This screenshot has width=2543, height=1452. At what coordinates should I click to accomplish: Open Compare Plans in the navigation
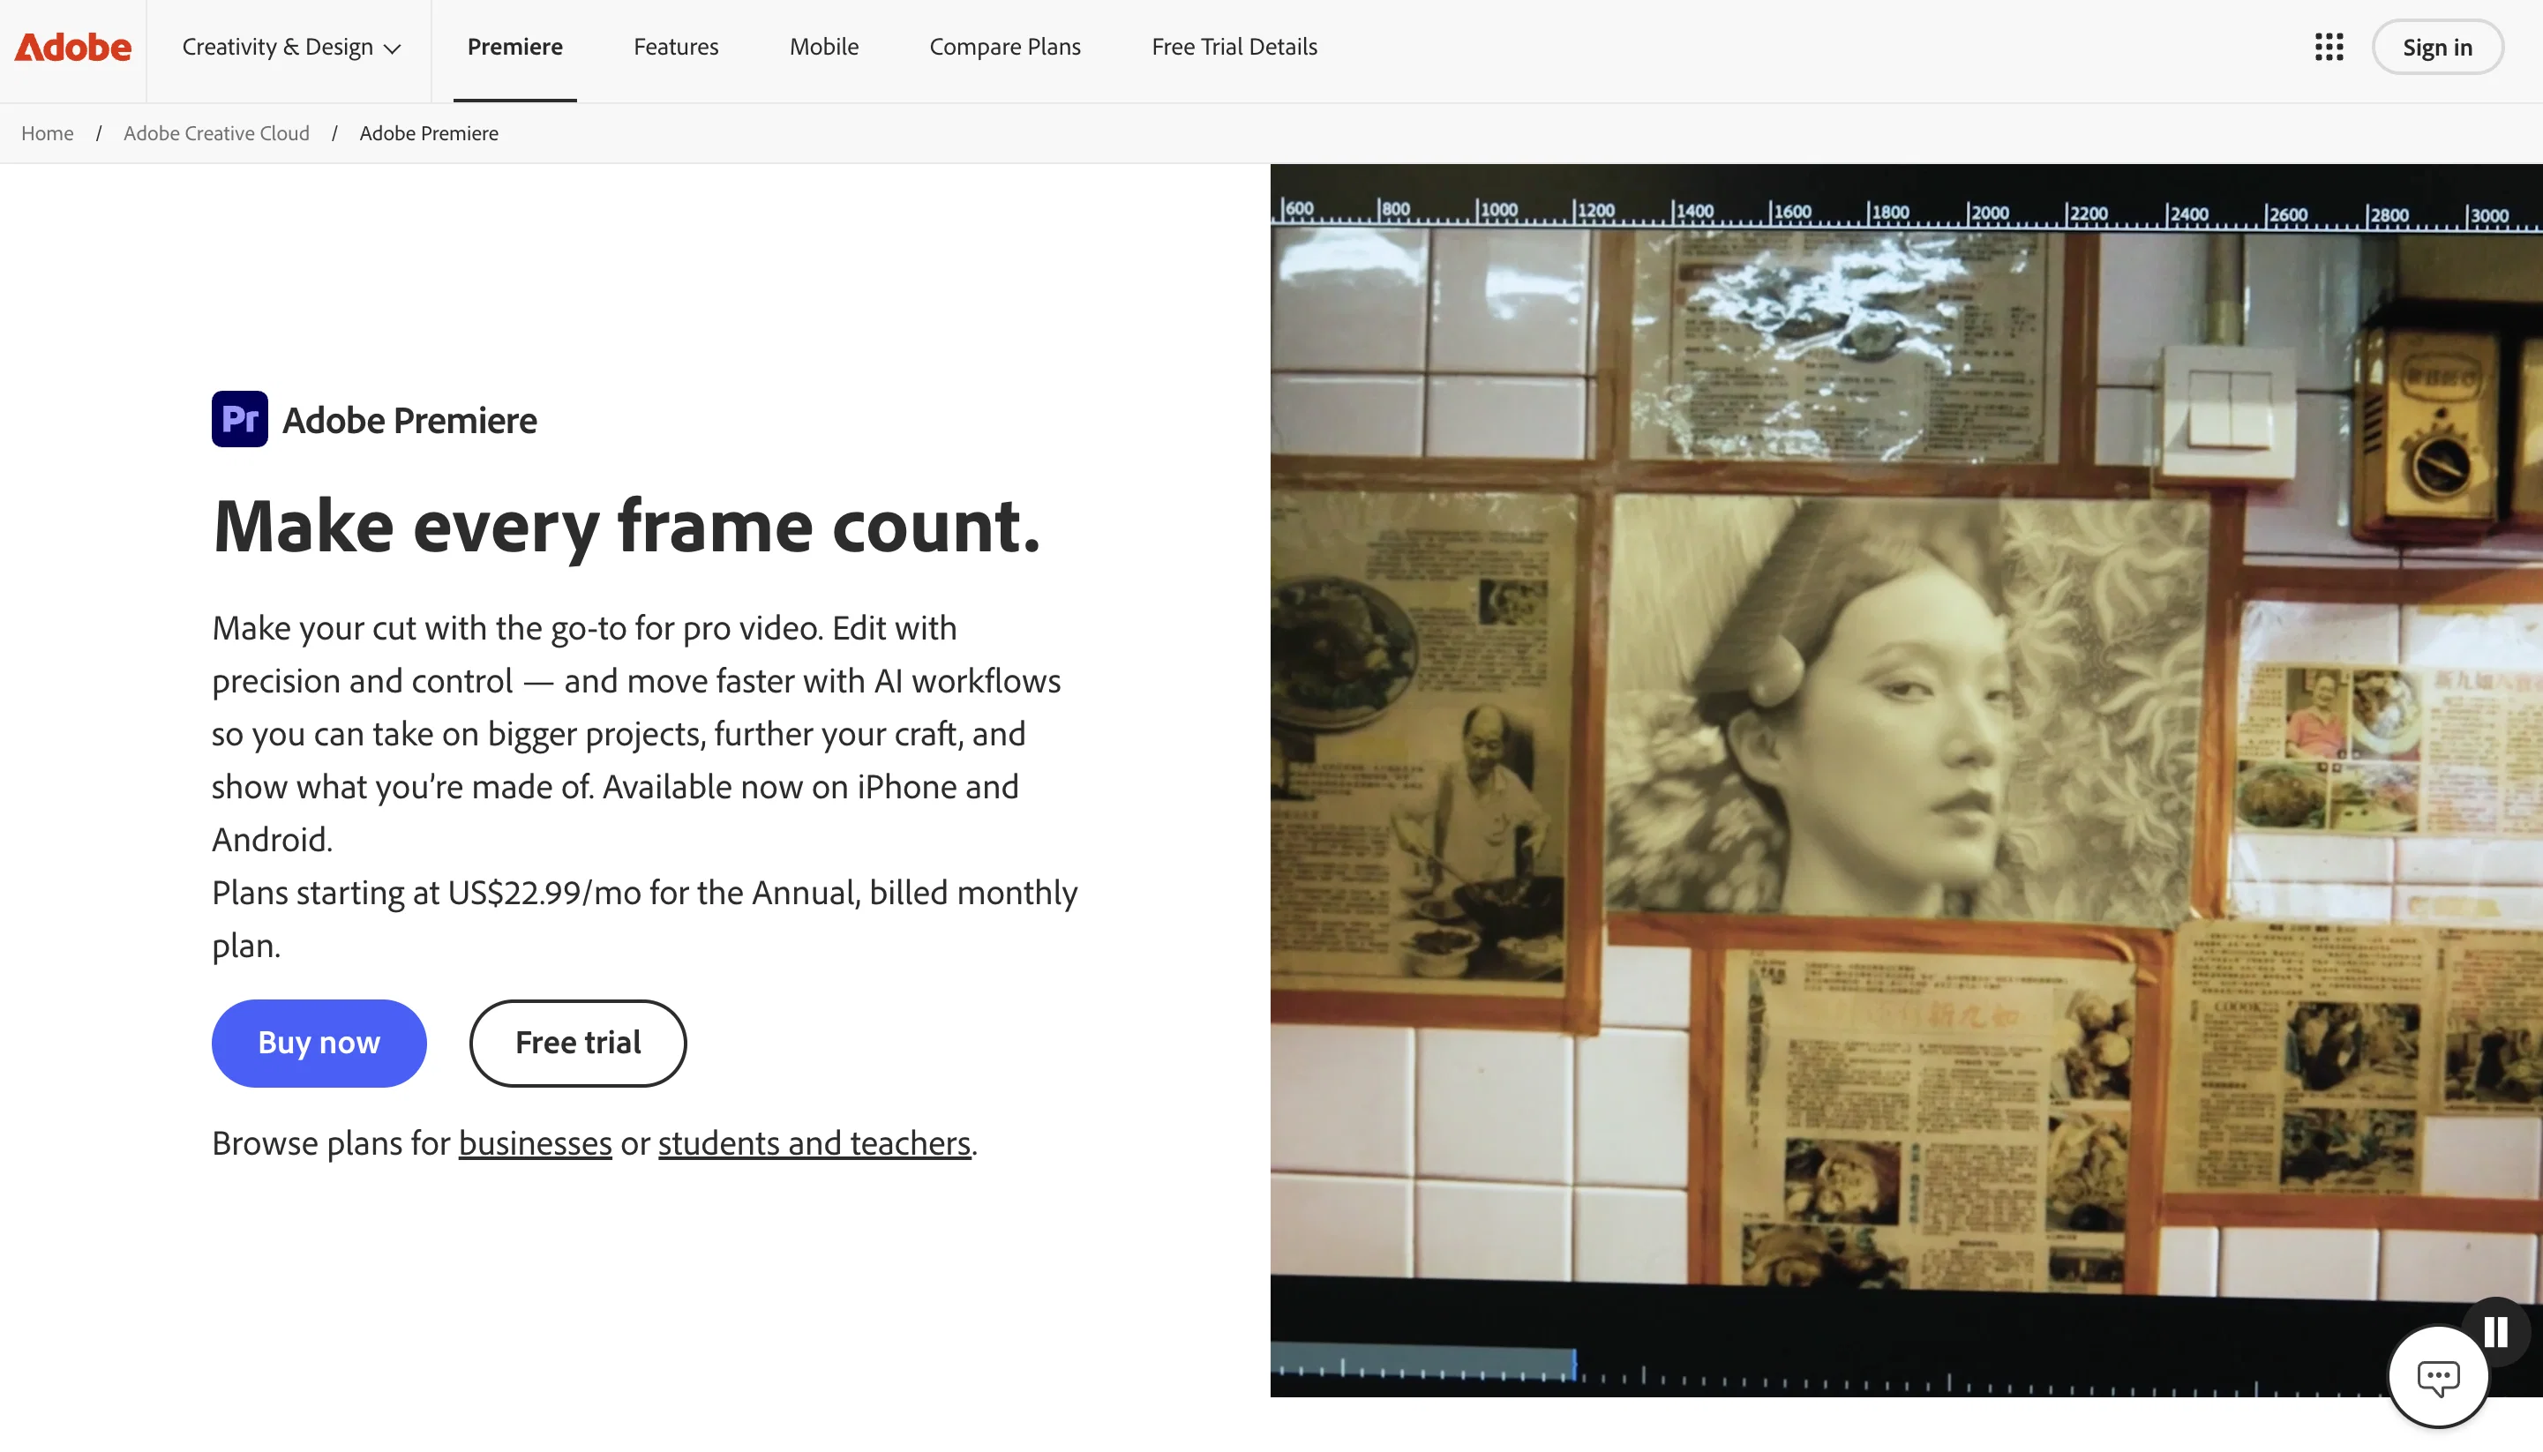1004,47
